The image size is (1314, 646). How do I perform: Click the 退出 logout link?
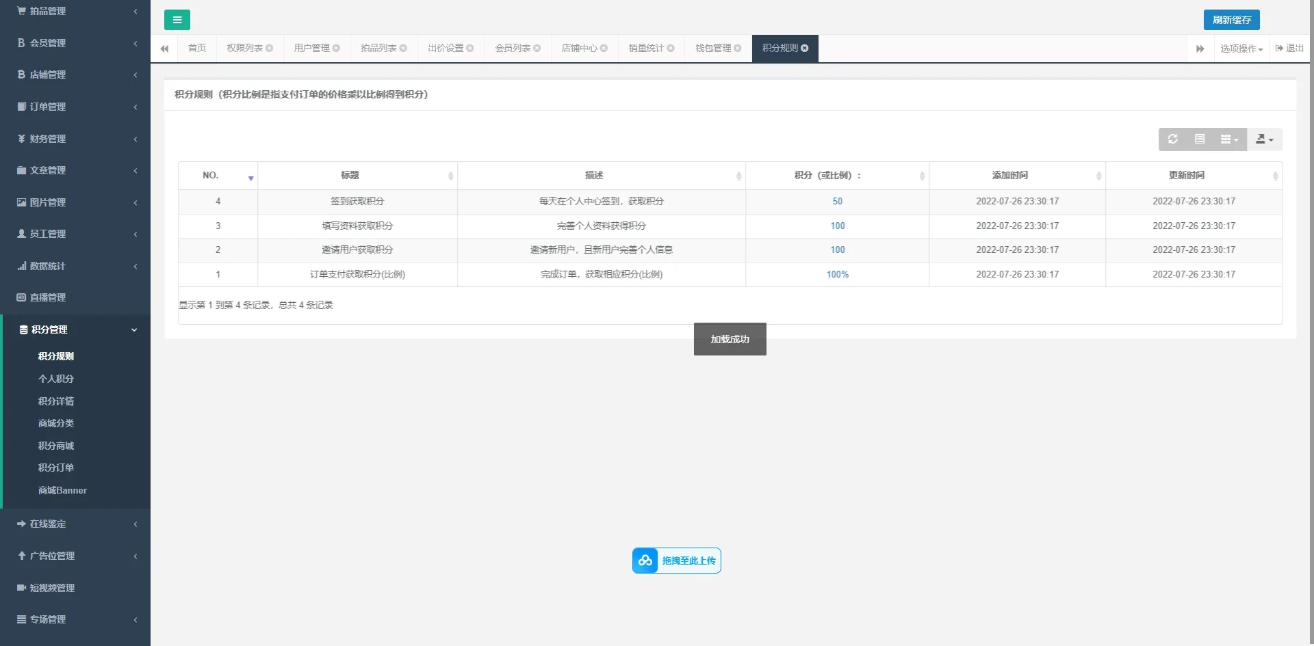tap(1289, 49)
